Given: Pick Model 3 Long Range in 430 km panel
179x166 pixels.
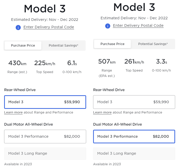Looking at the screenshot, I should tap(45, 154).
